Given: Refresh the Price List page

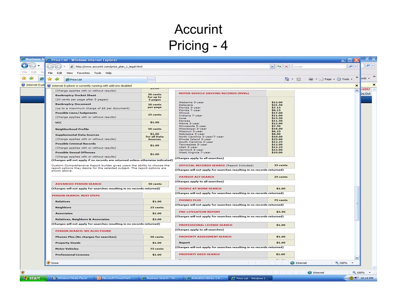Looking at the screenshot, I should [x=279, y=66].
